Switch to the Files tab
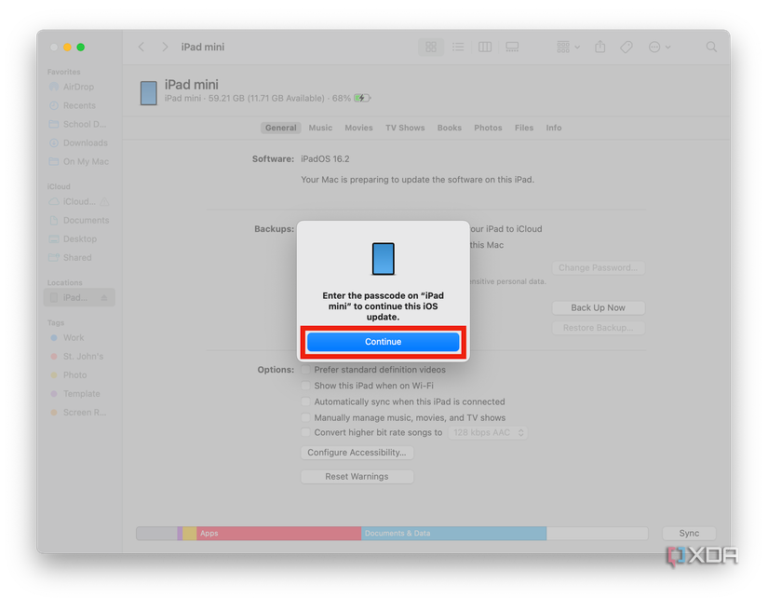The height and width of the screenshot is (598, 768). [x=523, y=128]
